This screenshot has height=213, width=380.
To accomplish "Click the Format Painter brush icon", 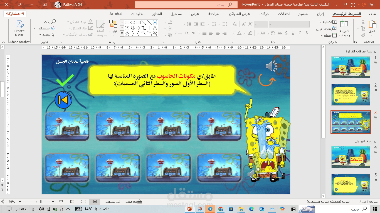I will pyautogui.click(x=363, y=35).
